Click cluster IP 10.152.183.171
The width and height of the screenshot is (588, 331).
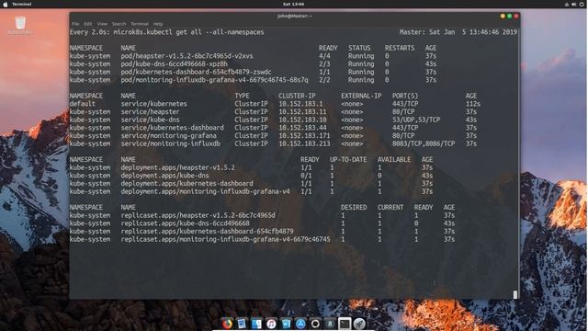[x=304, y=136]
